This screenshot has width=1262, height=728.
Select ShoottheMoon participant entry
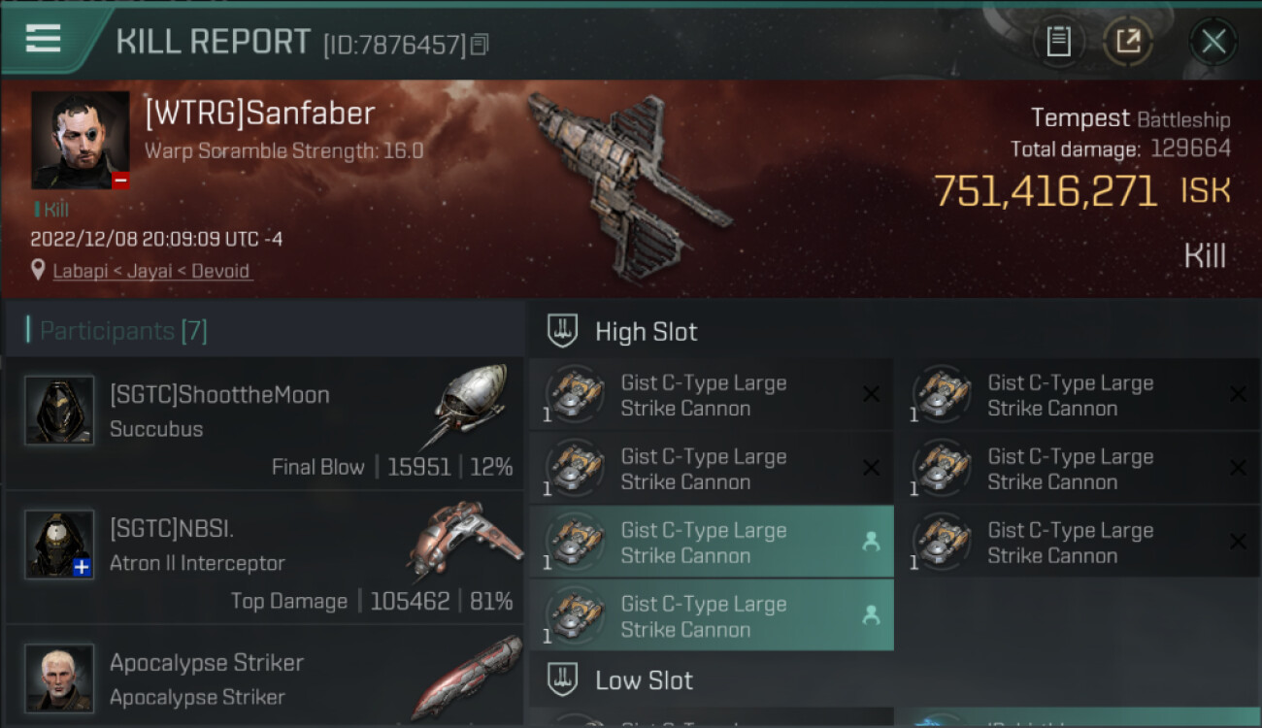click(264, 422)
